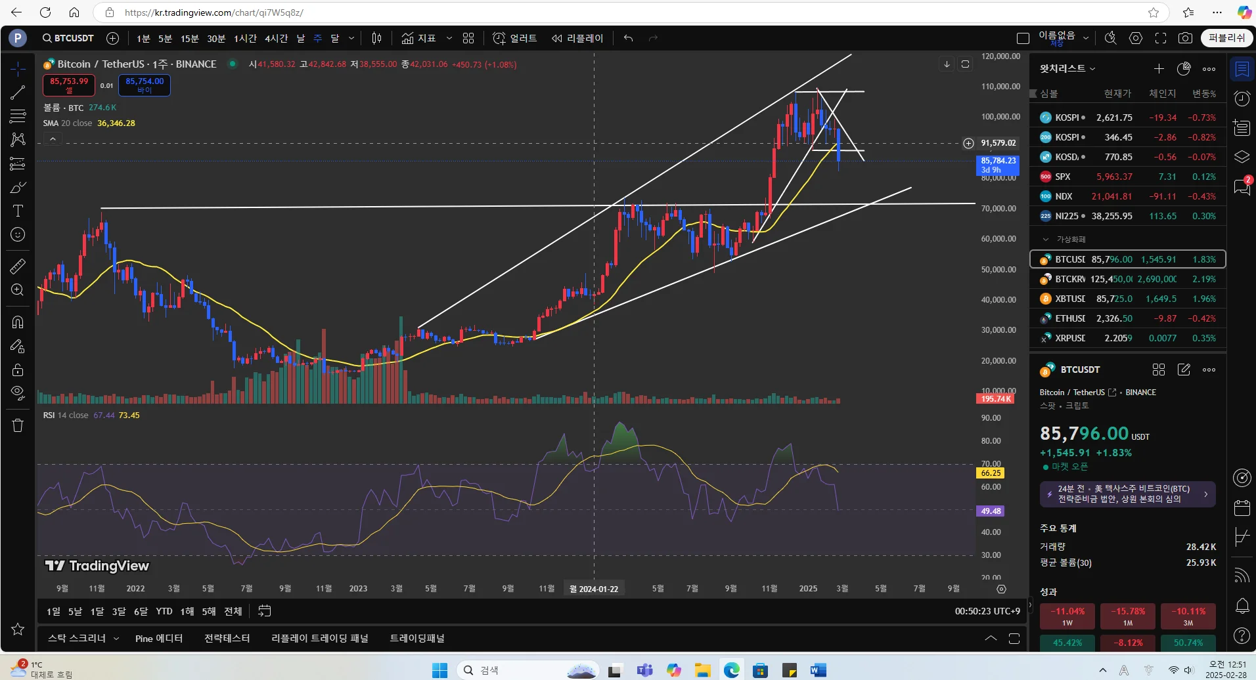Toggle lock all drawings padlock
Screen dimensions: 1256x680
coord(18,370)
